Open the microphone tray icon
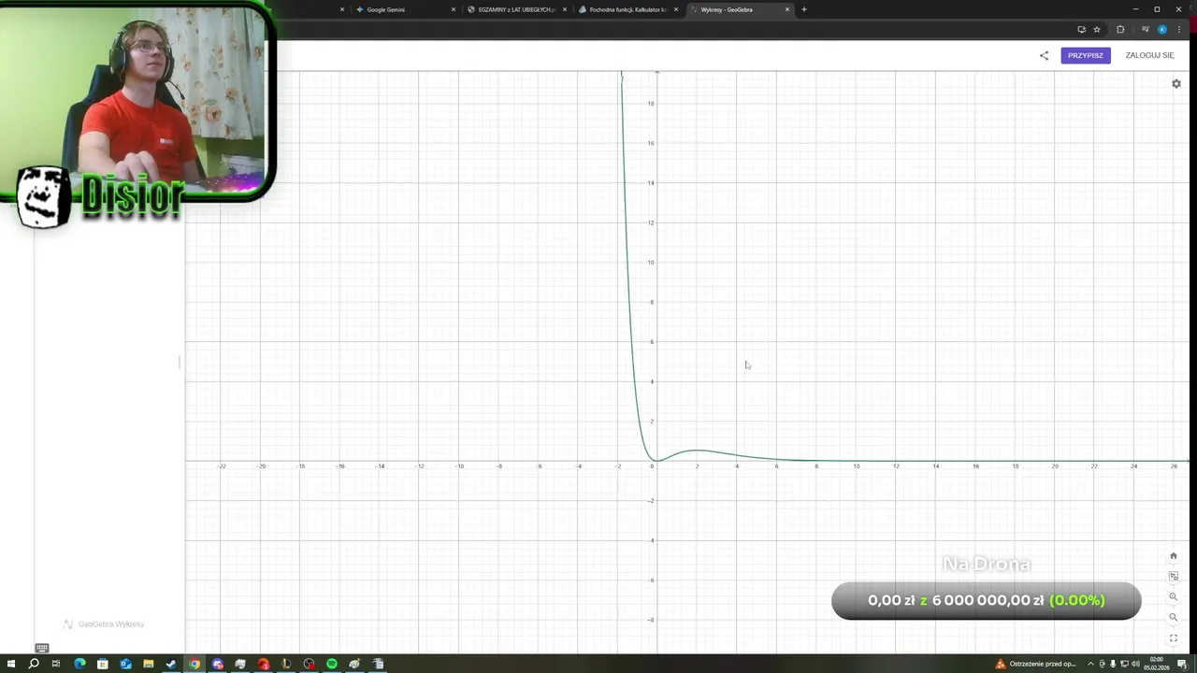The width and height of the screenshot is (1197, 673). [x=1113, y=664]
